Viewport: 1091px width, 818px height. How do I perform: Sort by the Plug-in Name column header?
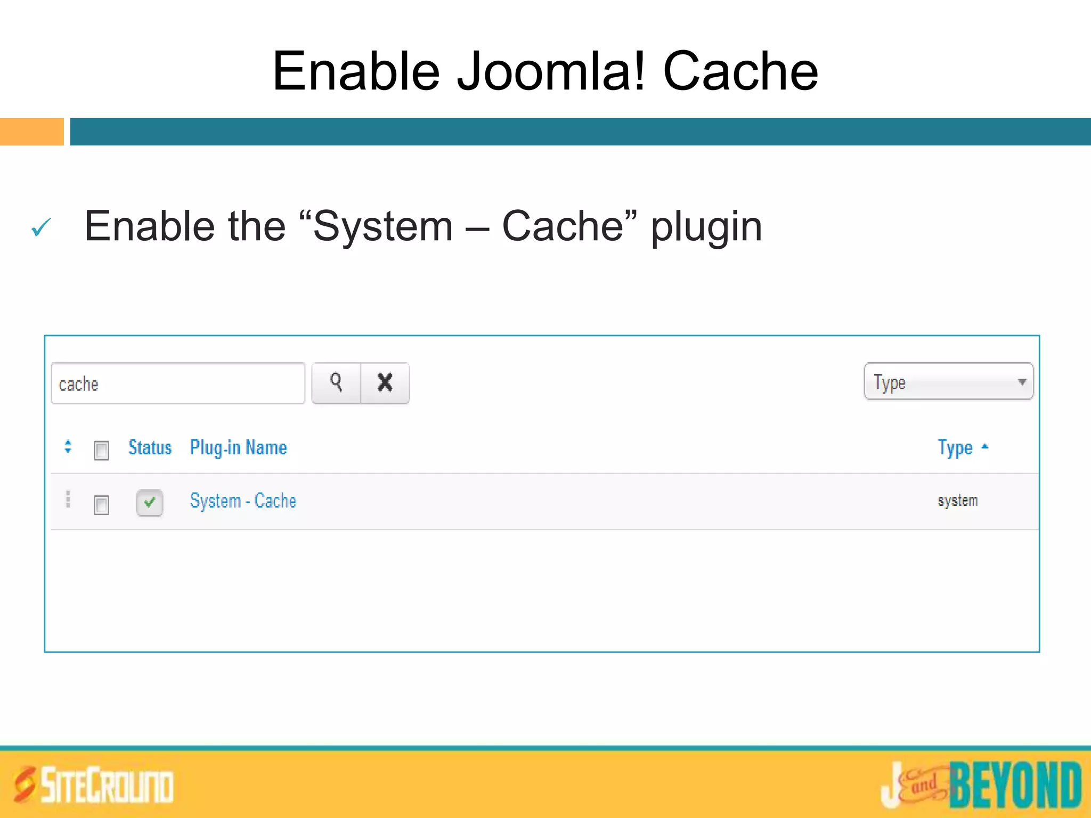(x=238, y=448)
